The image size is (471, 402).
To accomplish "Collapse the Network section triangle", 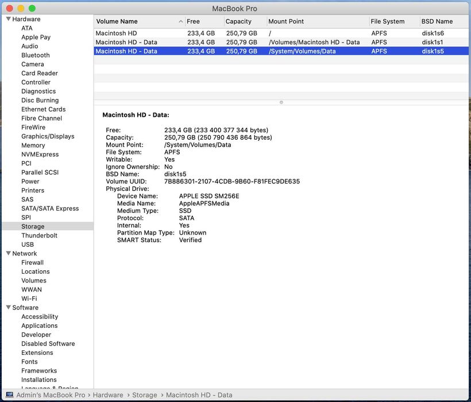I will (9, 254).
